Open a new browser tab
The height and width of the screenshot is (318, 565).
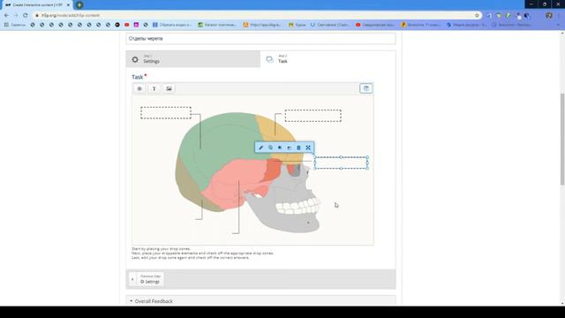pyautogui.click(x=79, y=5)
